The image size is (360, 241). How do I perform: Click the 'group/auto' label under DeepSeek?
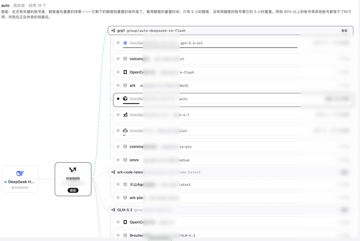20,187
